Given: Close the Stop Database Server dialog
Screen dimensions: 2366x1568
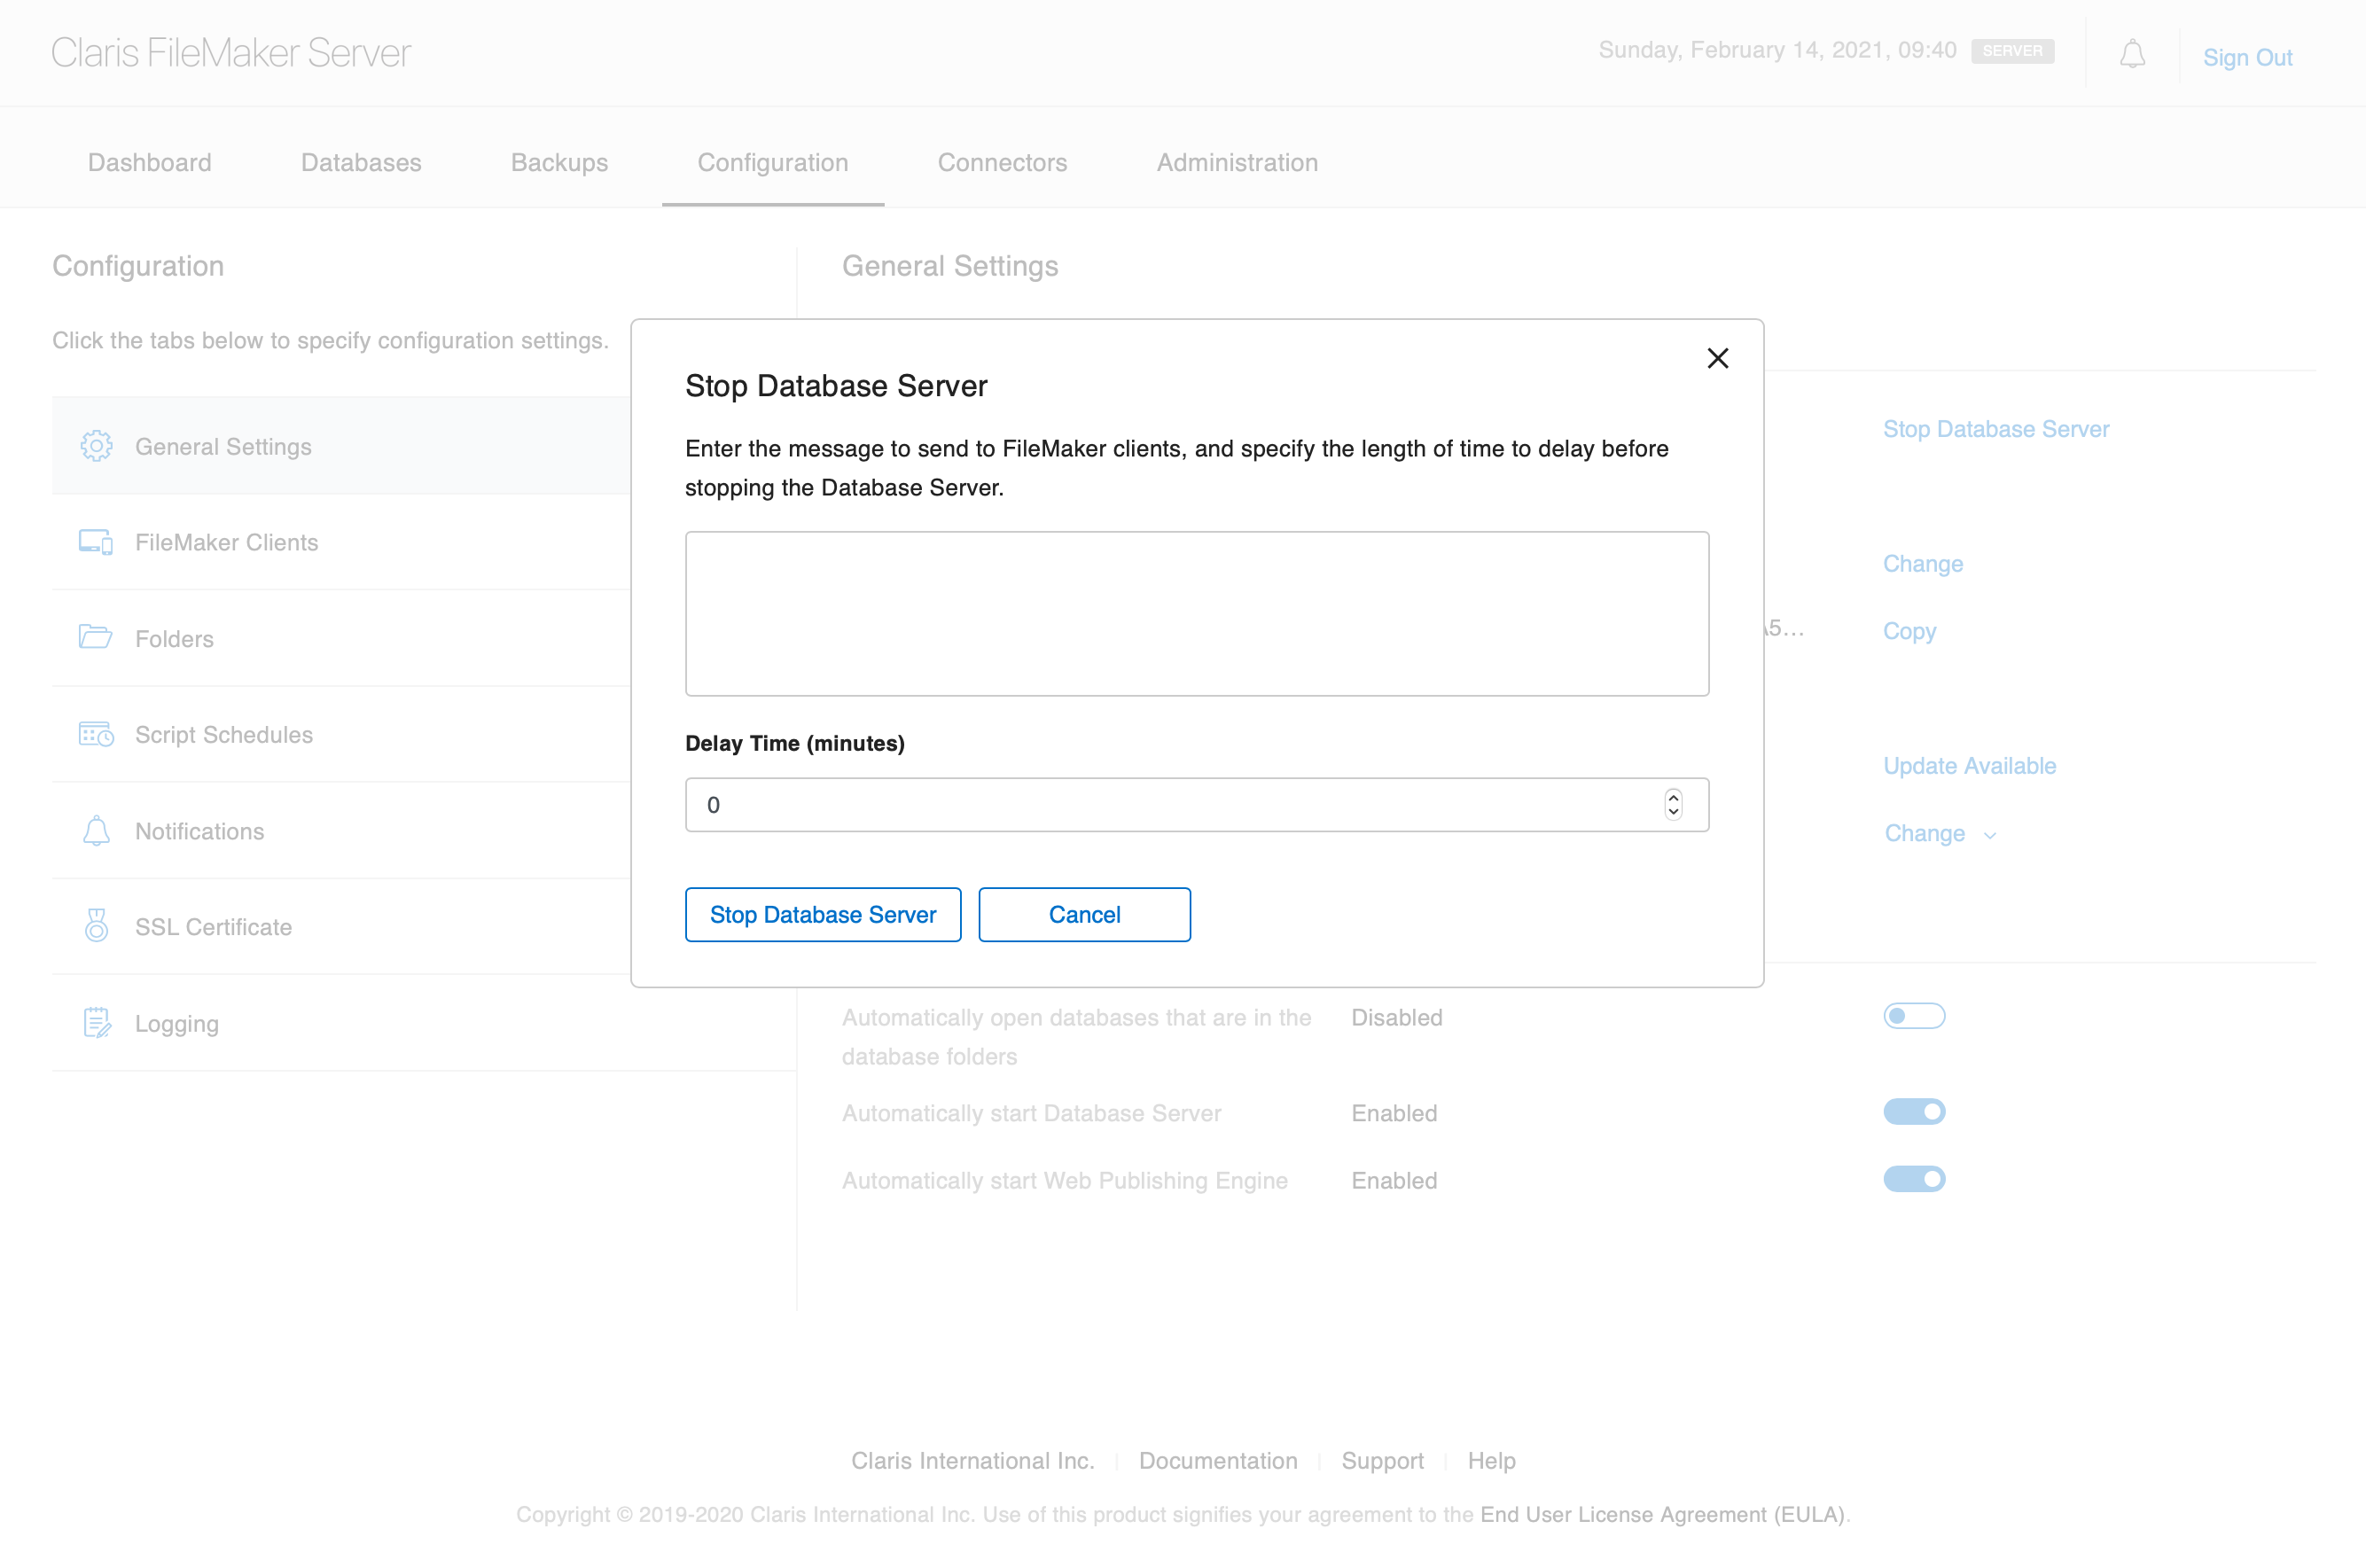Looking at the screenshot, I should (x=1717, y=358).
